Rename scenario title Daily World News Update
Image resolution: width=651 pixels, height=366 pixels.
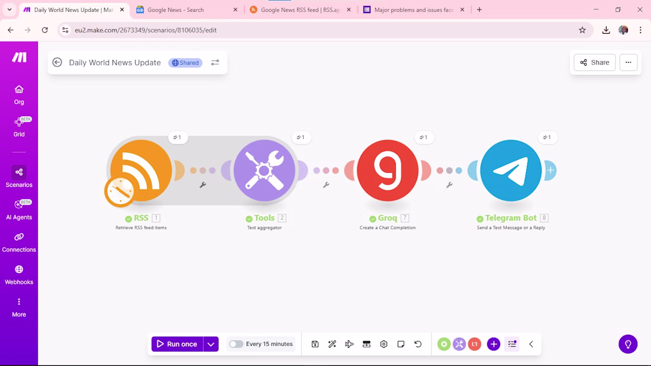pos(115,62)
